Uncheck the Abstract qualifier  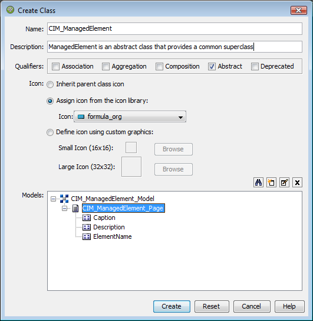tap(212, 67)
